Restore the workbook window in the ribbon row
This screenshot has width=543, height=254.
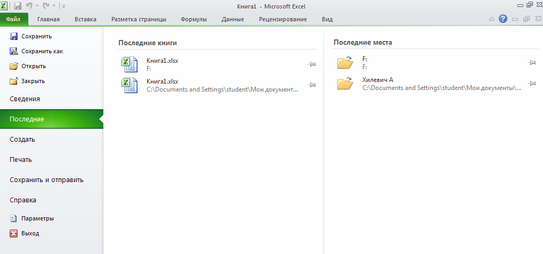point(526,19)
